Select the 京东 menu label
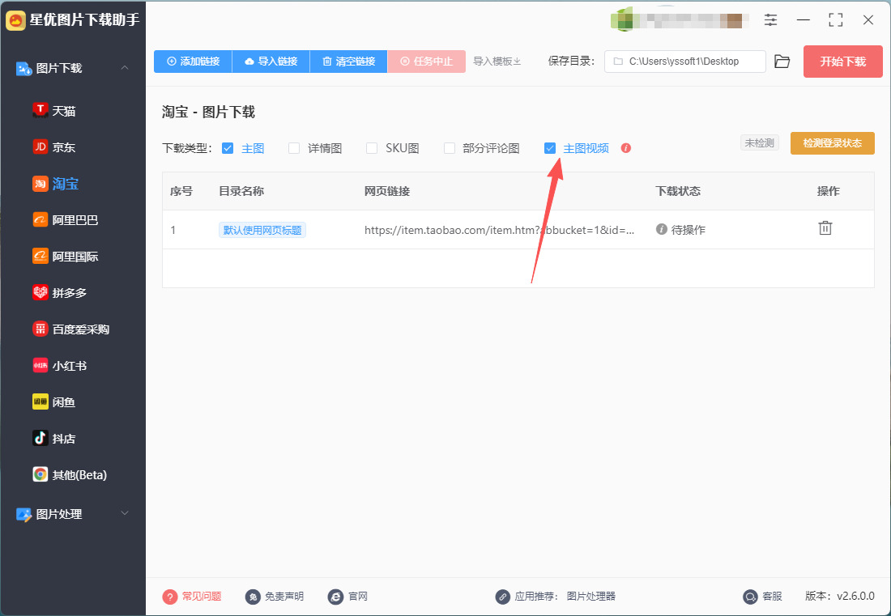The image size is (891, 616). tap(64, 147)
